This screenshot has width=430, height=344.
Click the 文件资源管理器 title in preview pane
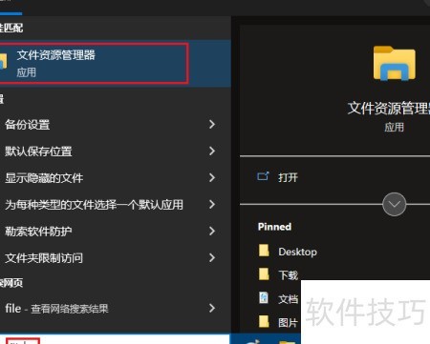point(389,109)
